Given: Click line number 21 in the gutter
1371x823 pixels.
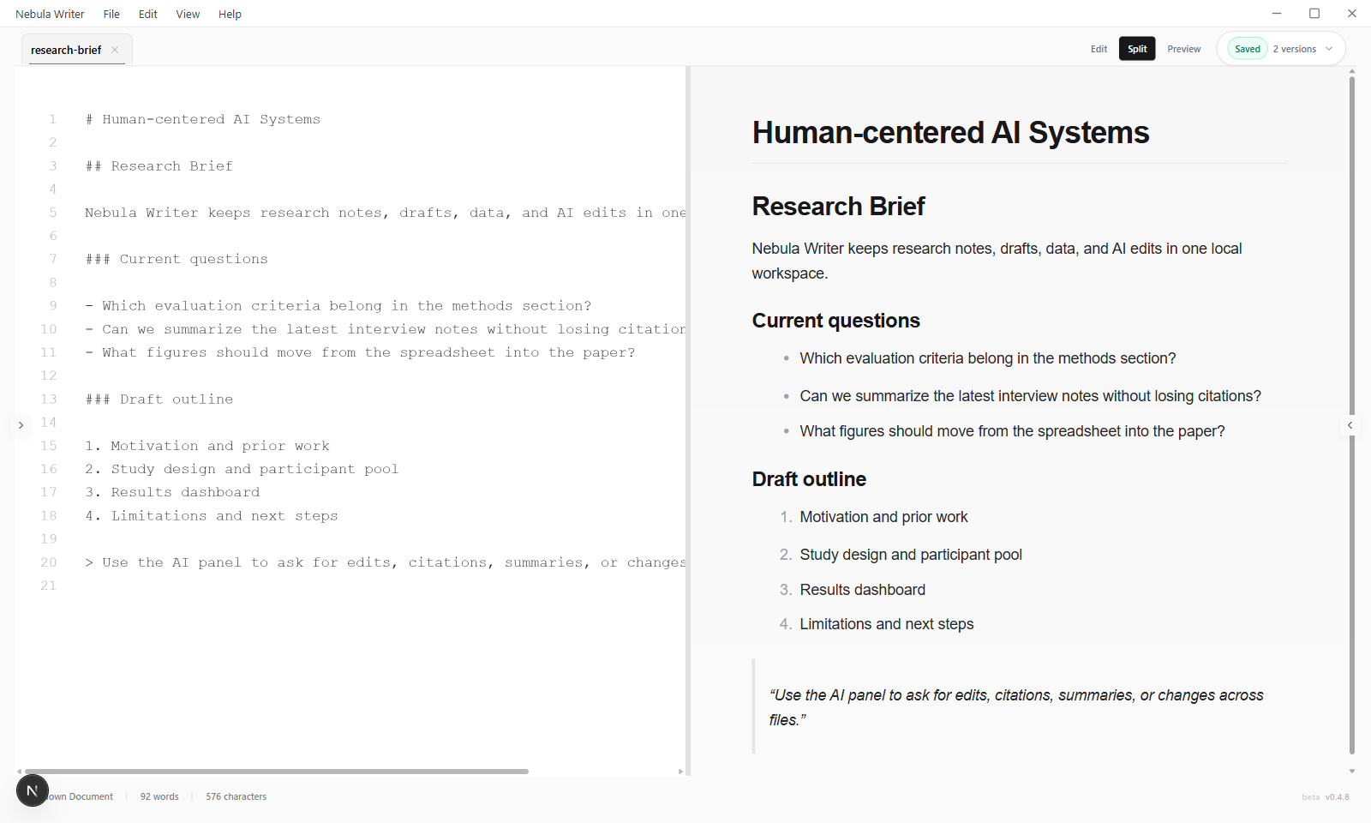Looking at the screenshot, I should pyautogui.click(x=49, y=586).
